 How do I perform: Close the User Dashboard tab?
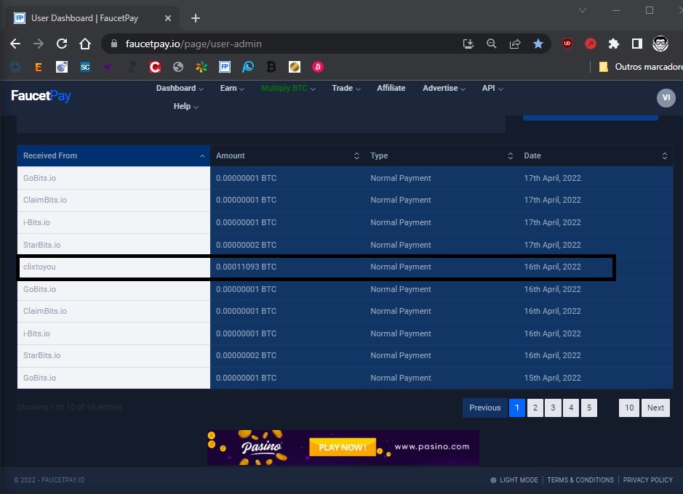point(168,18)
